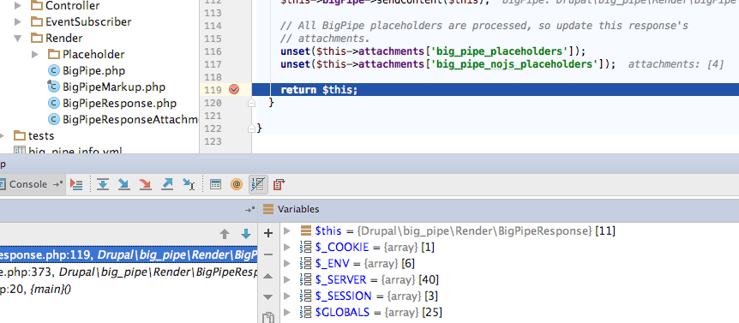Screen dimensions: 739x323
Task: Click 'big_pipe_placeholders' string in code
Action: (499, 51)
